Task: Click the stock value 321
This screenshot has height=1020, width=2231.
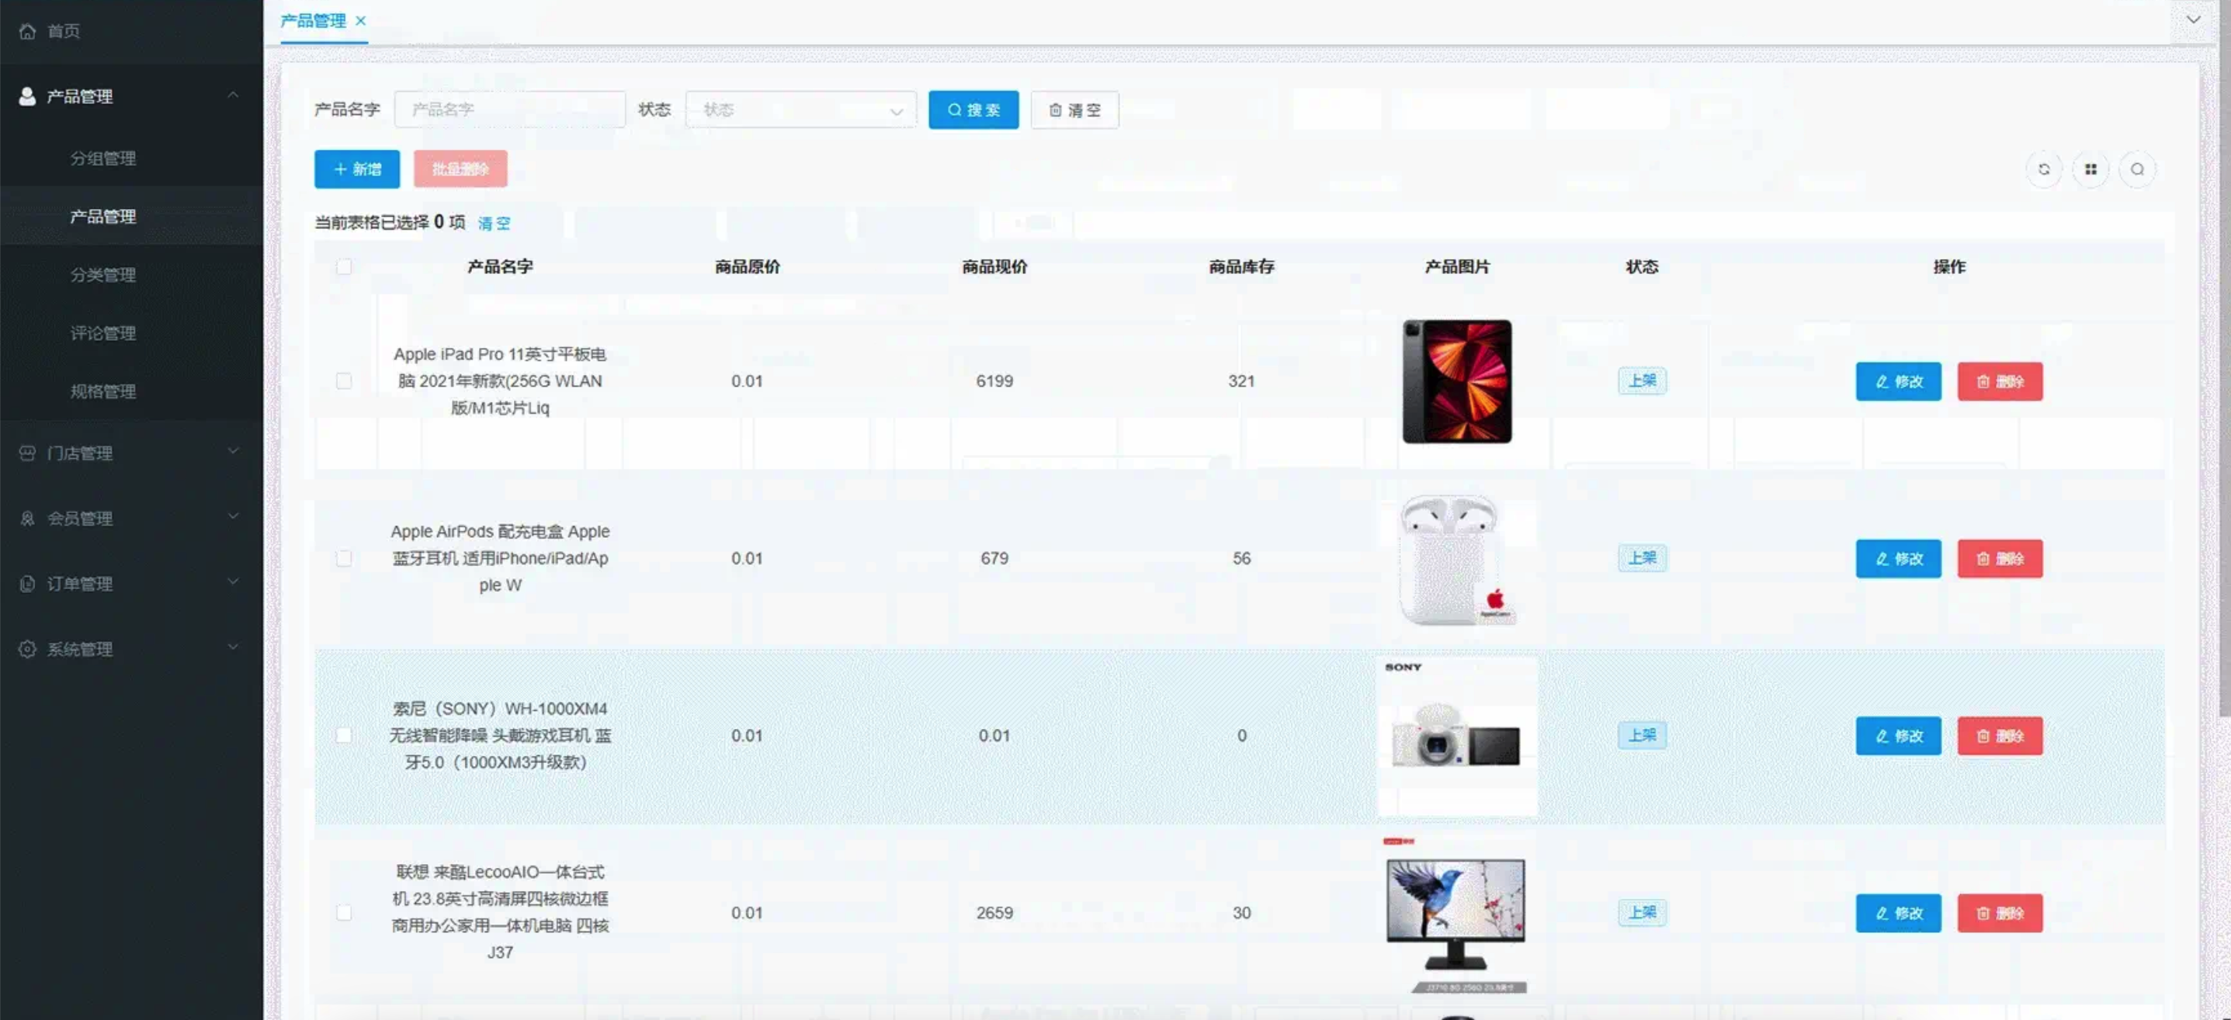Action: (x=1241, y=381)
